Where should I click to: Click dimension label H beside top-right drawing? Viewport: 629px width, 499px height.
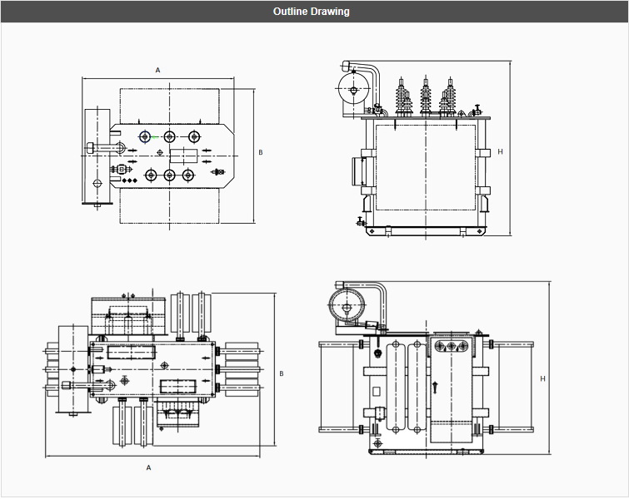(x=500, y=151)
